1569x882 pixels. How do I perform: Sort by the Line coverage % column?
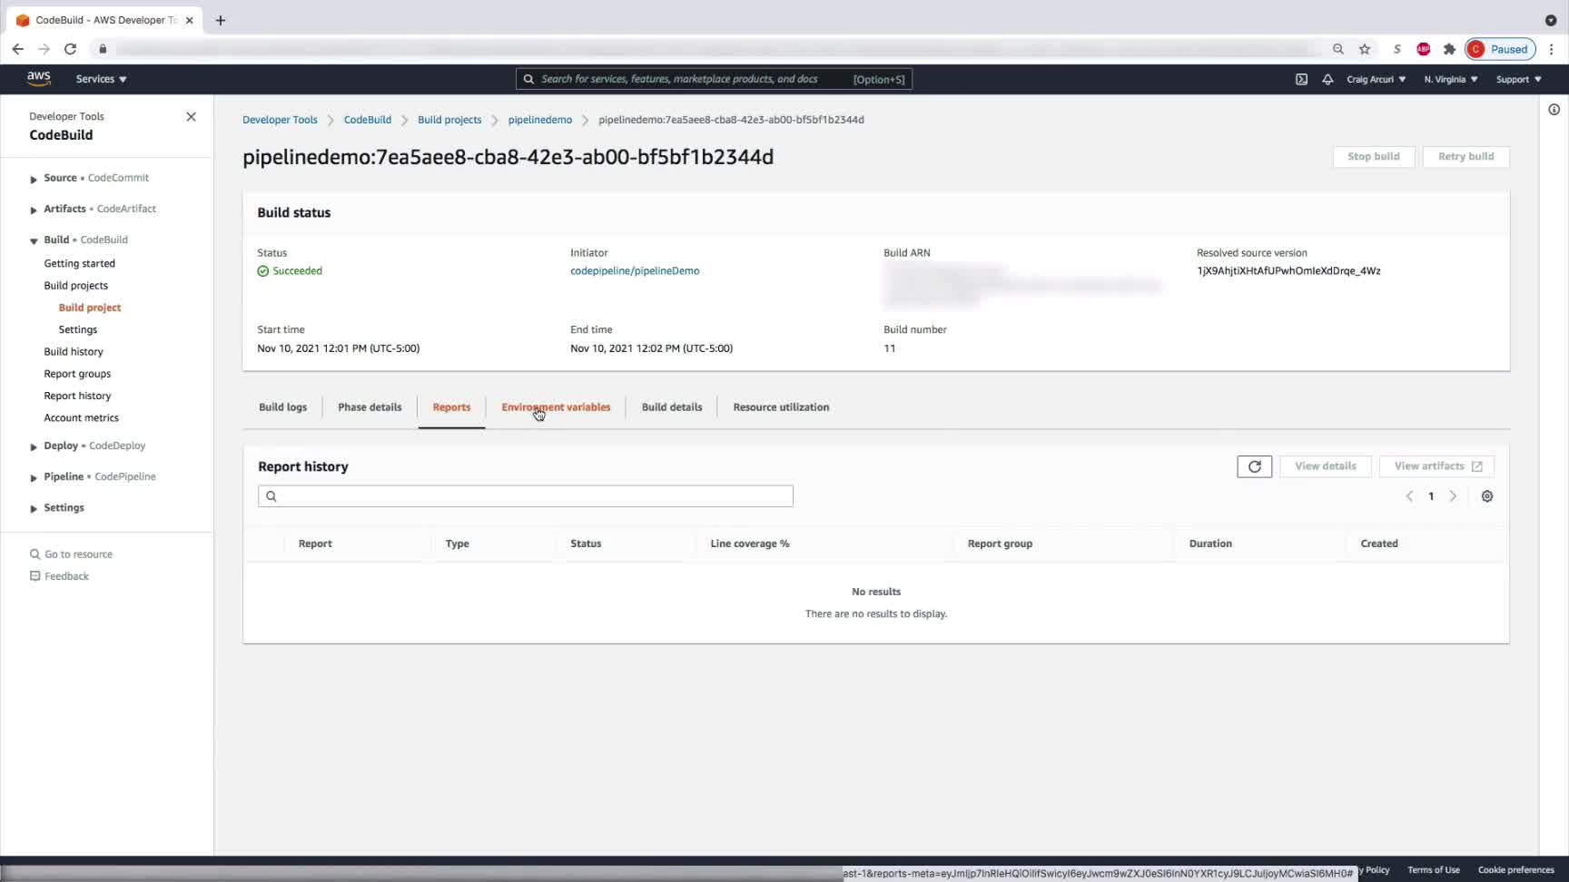click(750, 544)
